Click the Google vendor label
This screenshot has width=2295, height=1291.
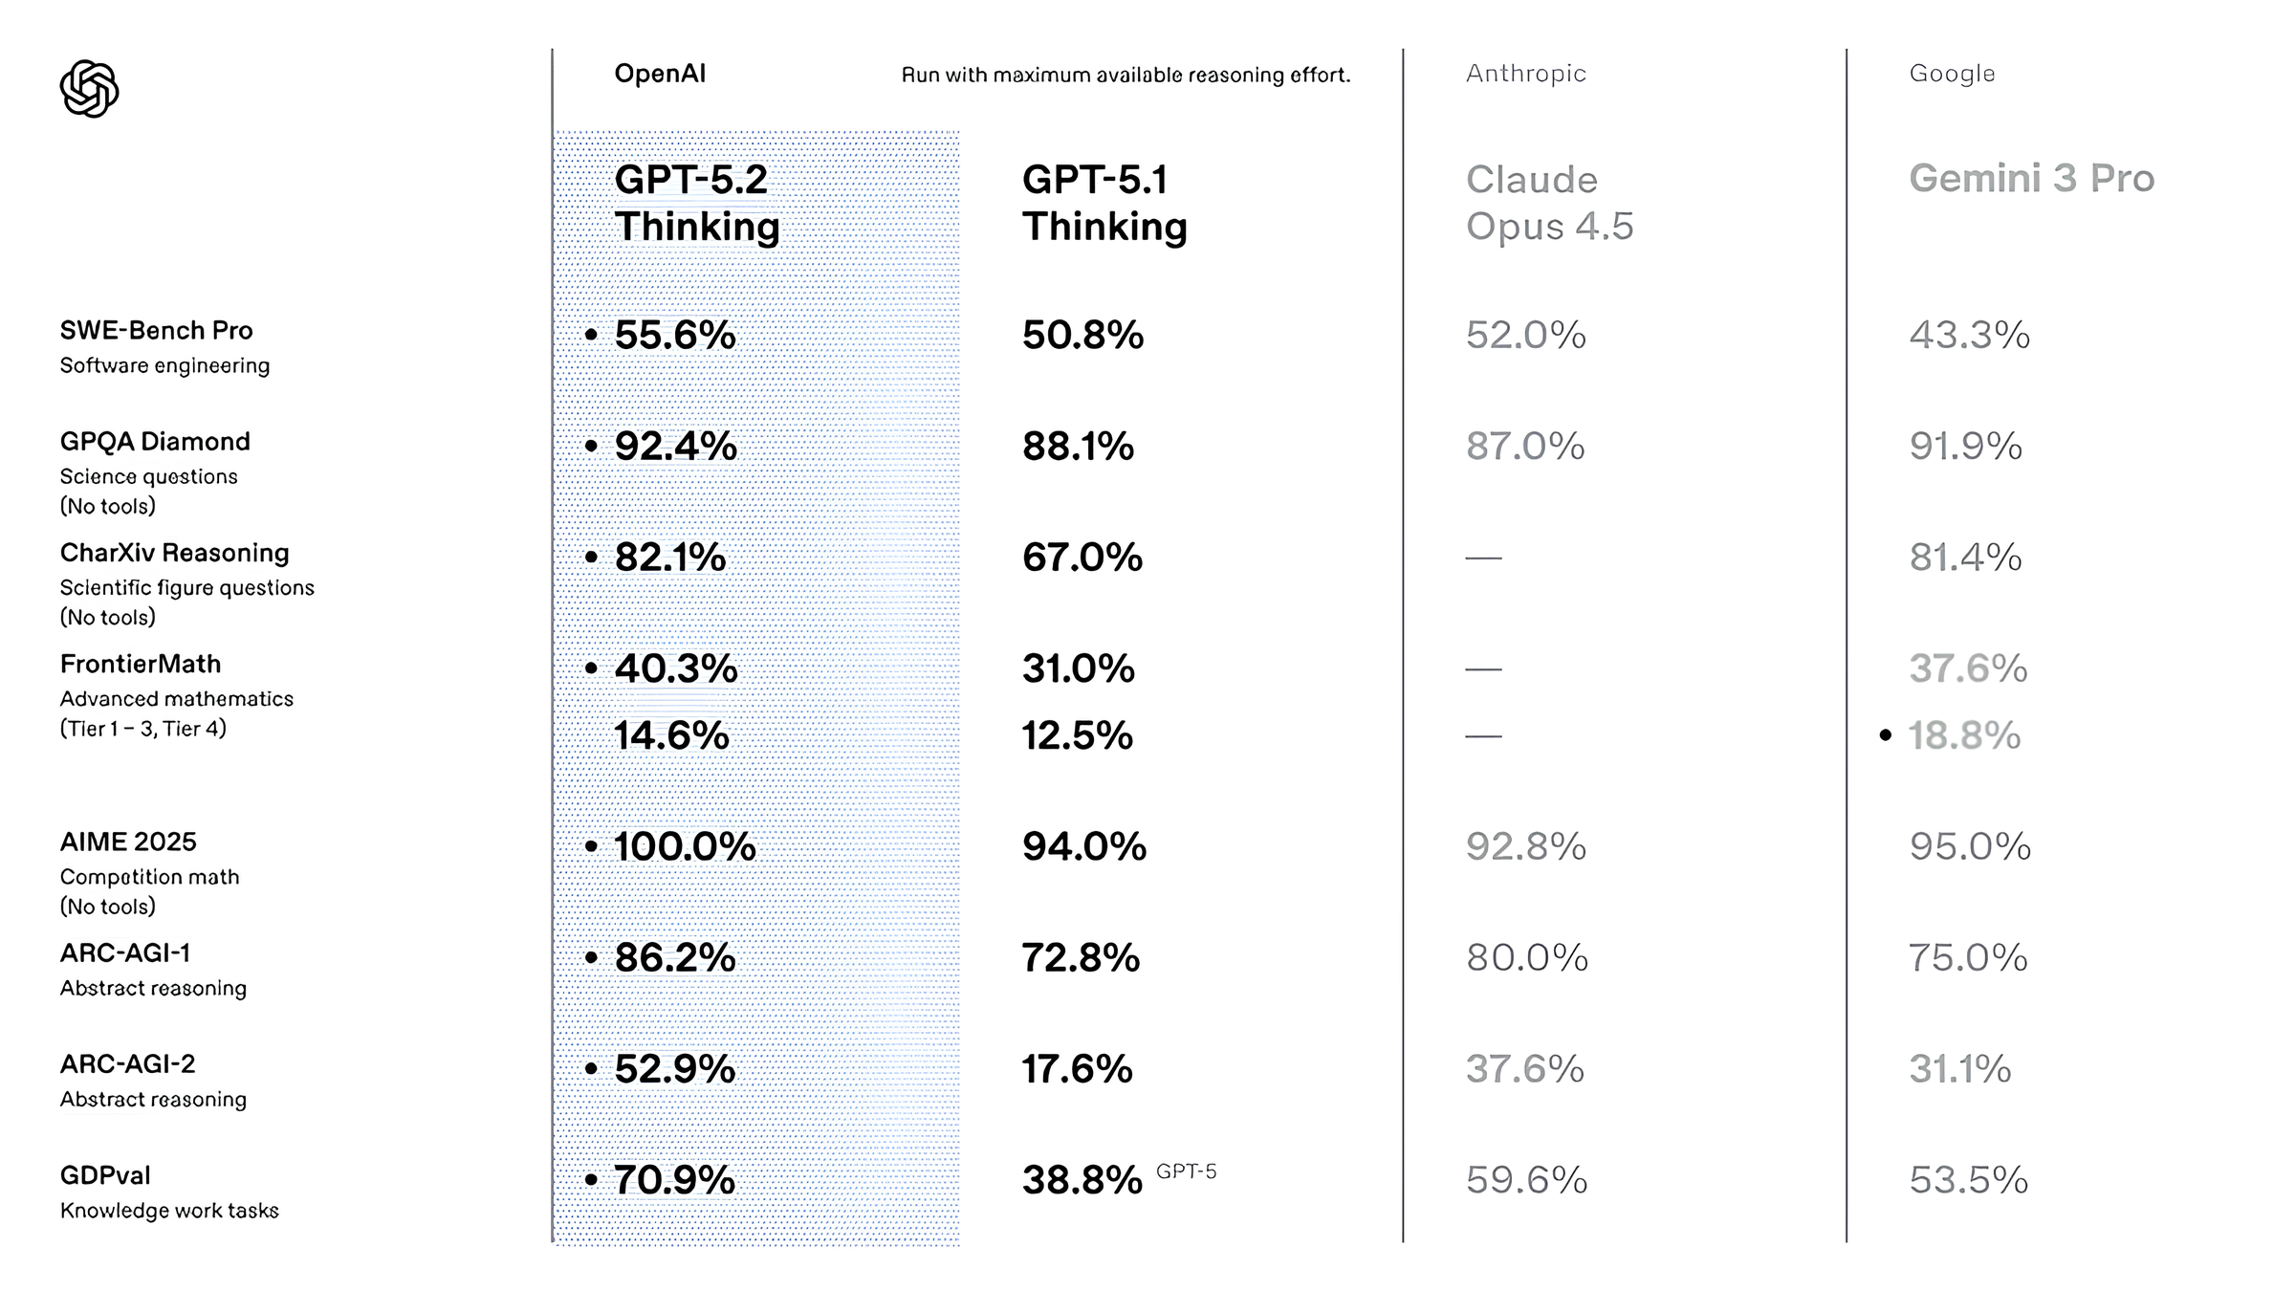pos(1952,74)
